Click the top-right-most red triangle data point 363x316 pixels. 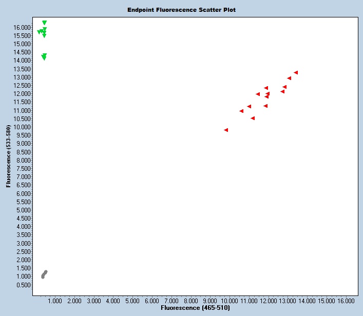coord(296,73)
